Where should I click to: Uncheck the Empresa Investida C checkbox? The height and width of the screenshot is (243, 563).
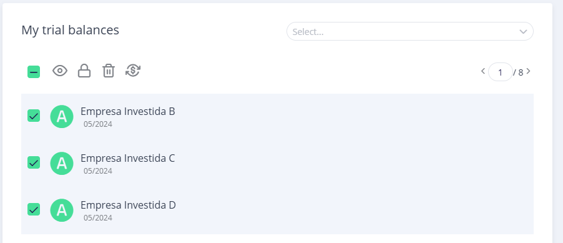[x=34, y=162]
